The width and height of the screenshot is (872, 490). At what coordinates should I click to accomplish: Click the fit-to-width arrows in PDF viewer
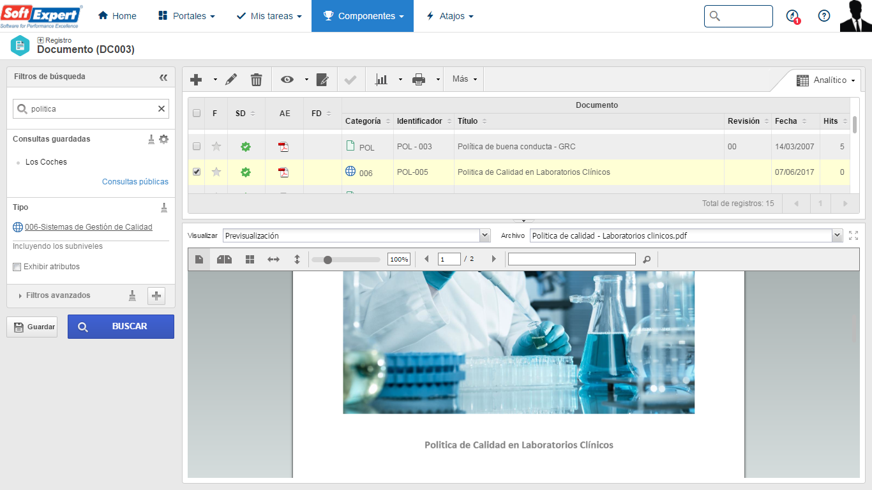tap(273, 259)
